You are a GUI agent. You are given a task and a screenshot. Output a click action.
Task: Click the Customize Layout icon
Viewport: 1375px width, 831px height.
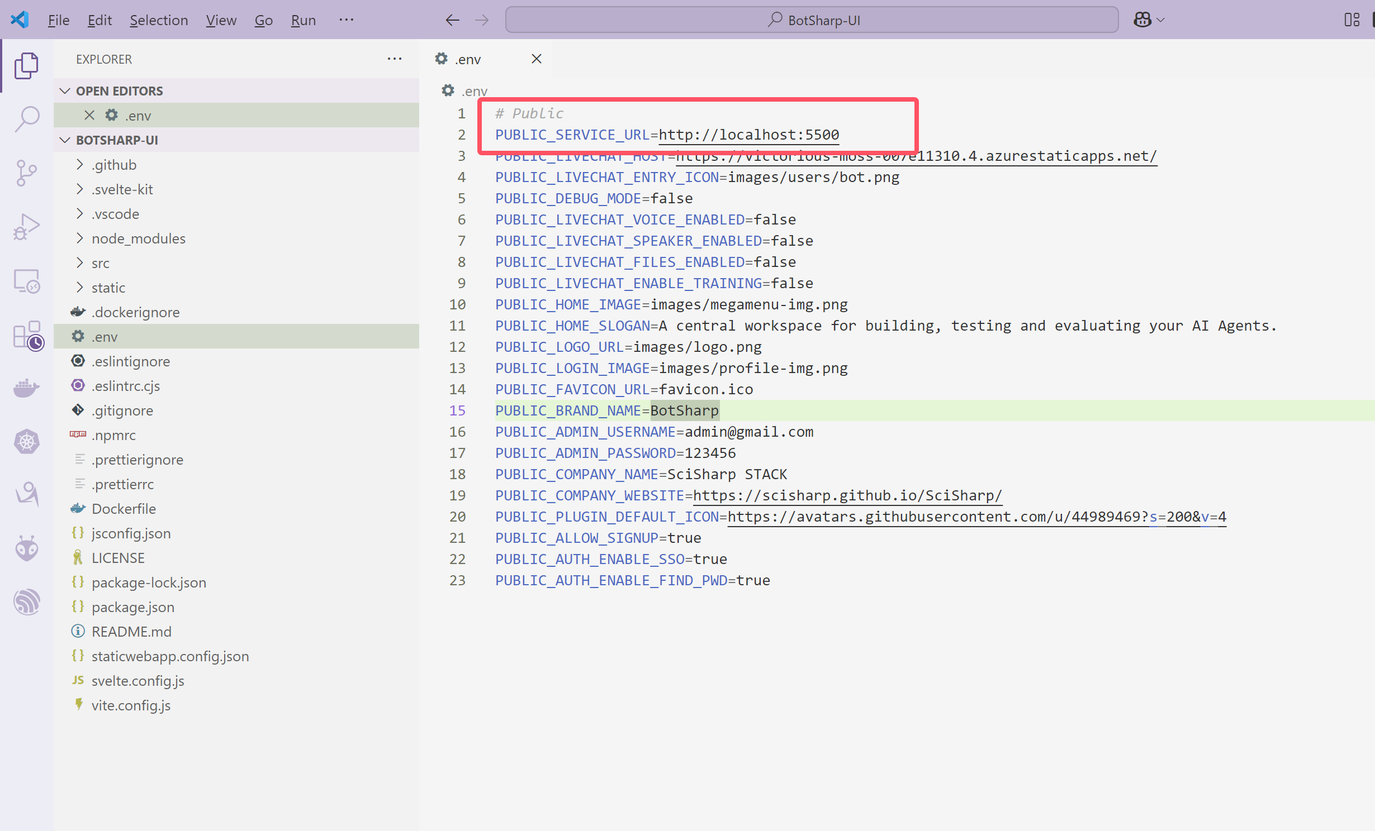(x=1352, y=20)
